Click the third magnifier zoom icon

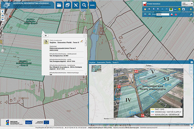click(x=158, y=9)
